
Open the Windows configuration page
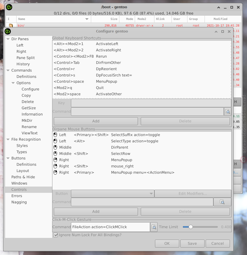tap(19, 183)
